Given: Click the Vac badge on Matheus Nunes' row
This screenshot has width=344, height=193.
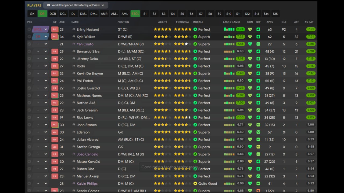Looking at the screenshot, I should pyautogui.click(x=55, y=95).
